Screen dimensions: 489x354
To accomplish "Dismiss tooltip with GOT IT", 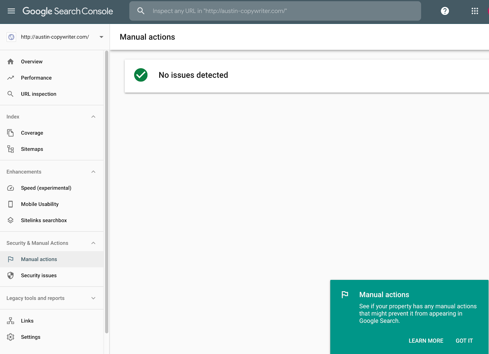I will coord(464,341).
